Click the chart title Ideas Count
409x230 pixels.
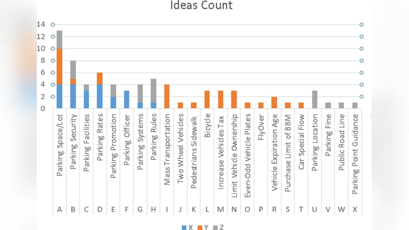(x=201, y=6)
